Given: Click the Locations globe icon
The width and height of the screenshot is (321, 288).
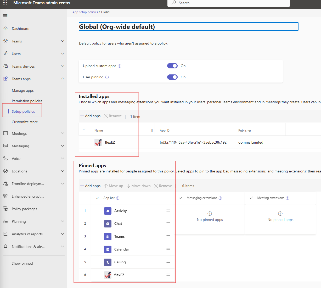Looking at the screenshot, I should click(5, 171).
